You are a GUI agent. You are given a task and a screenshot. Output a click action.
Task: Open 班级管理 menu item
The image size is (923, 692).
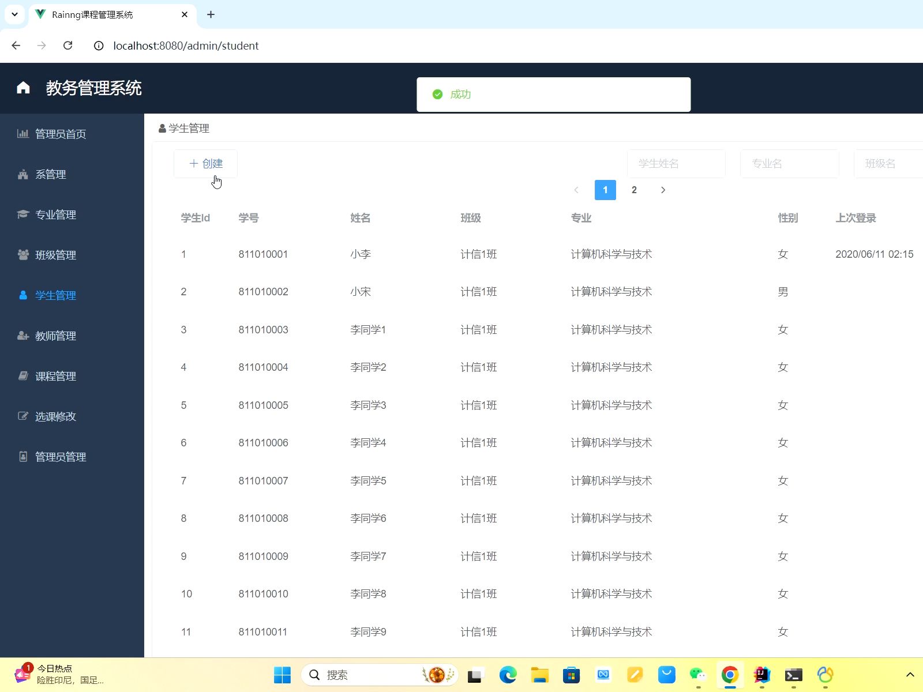tap(72, 255)
